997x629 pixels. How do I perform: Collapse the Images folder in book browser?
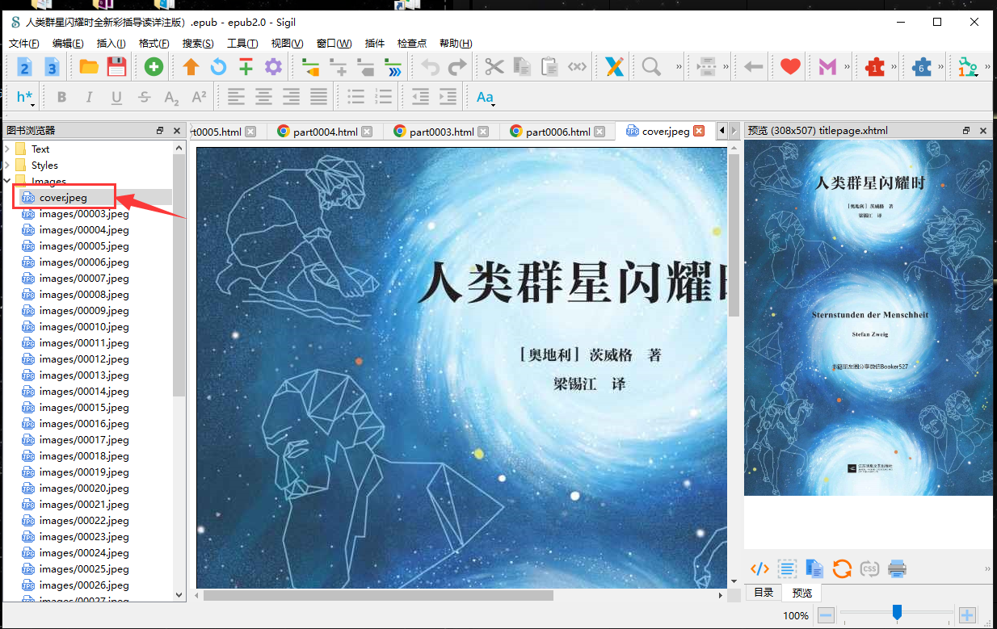(7, 181)
